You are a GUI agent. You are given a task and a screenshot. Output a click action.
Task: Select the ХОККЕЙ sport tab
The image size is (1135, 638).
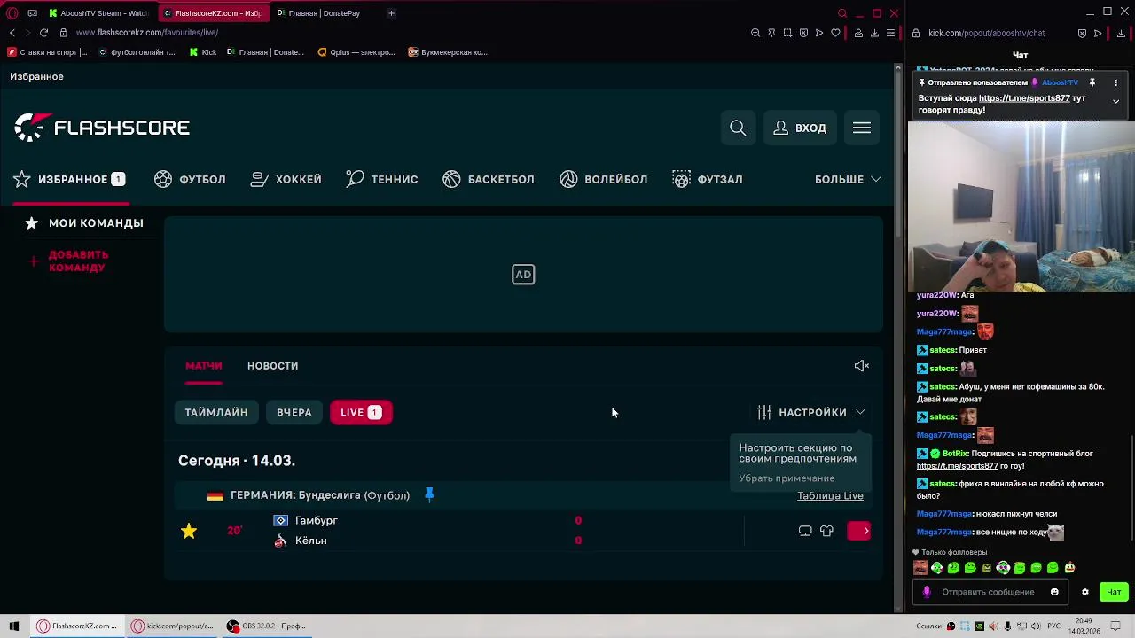pyautogui.click(x=286, y=179)
